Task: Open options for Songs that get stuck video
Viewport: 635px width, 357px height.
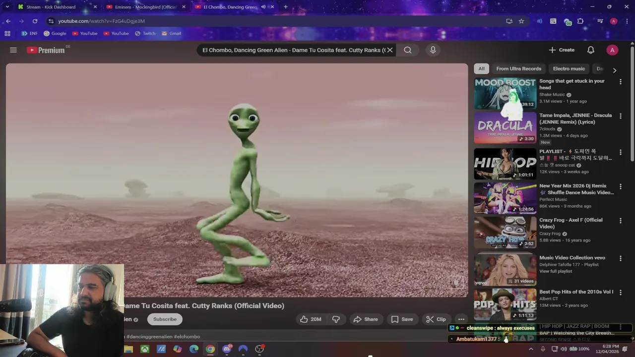Action: coord(620,82)
